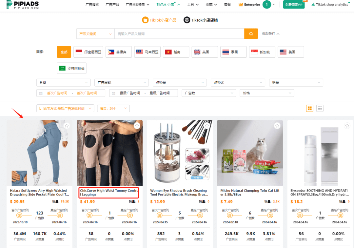Image resolution: width=354 pixels, height=248 pixels.
Task: Click the green user avatar badge
Action: pyautogui.click(x=266, y=5)
